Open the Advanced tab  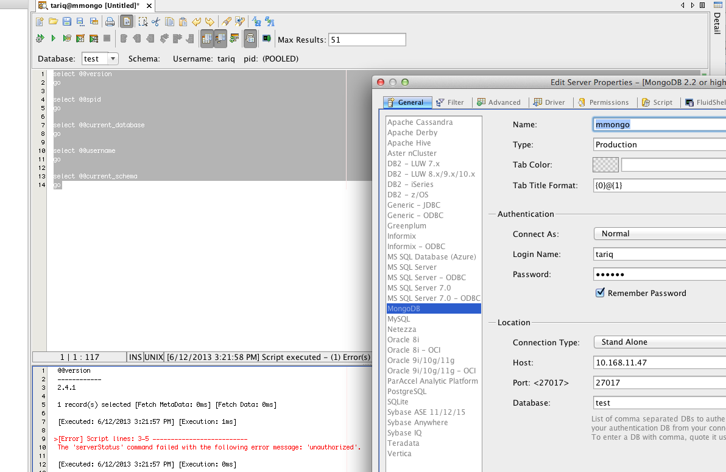tap(499, 102)
